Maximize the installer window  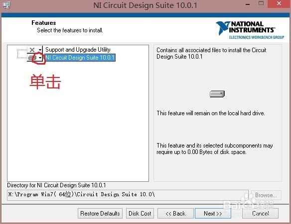tap(261, 3)
